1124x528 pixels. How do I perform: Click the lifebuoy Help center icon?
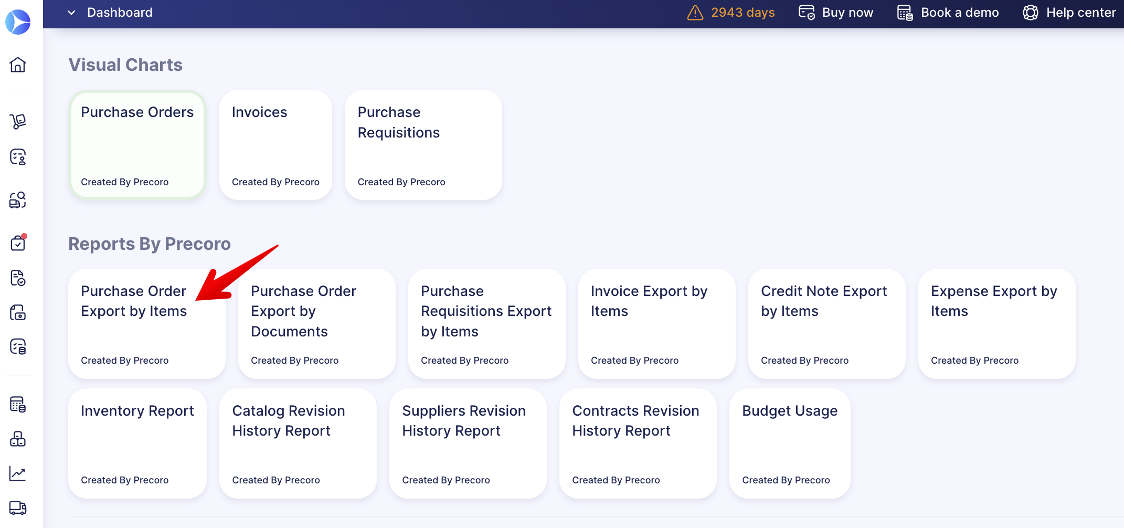point(1031,13)
